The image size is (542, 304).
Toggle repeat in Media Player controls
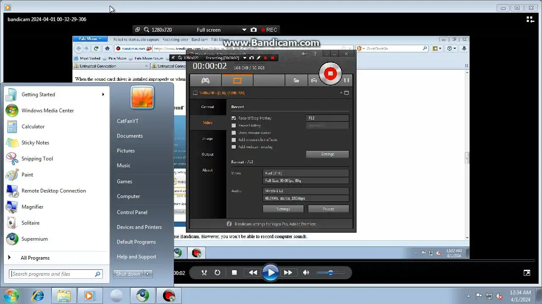[217, 273]
